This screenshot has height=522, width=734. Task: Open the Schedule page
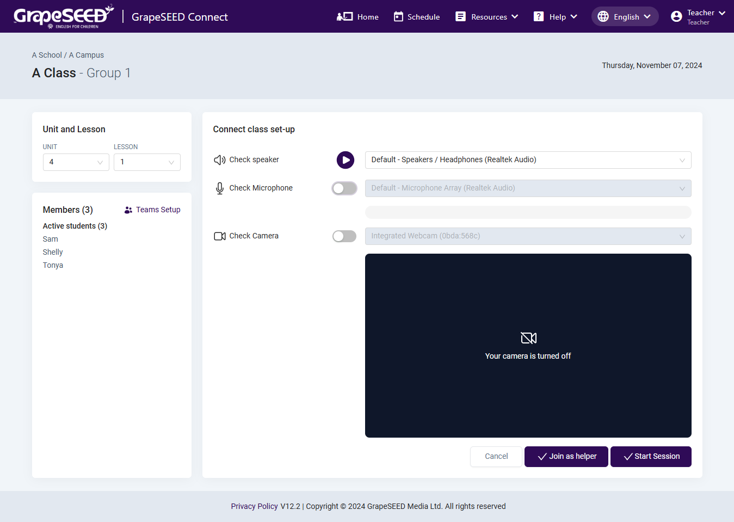point(417,17)
